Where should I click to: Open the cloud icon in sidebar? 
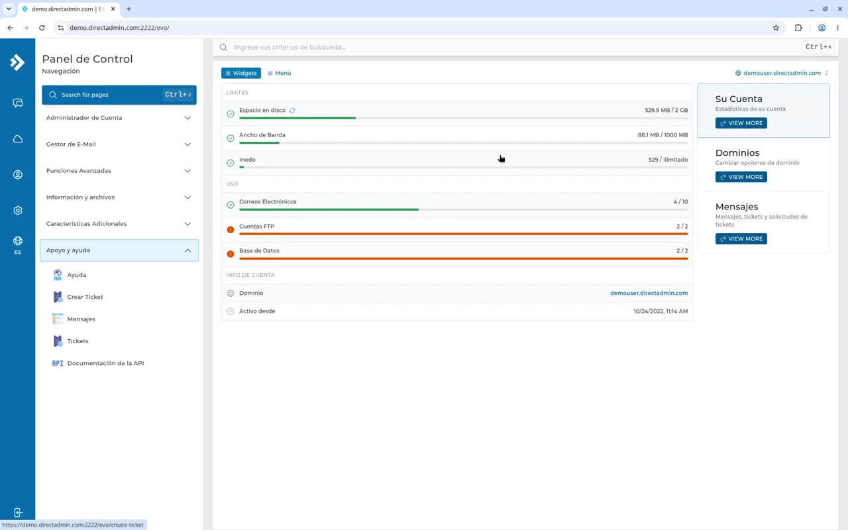[18, 139]
